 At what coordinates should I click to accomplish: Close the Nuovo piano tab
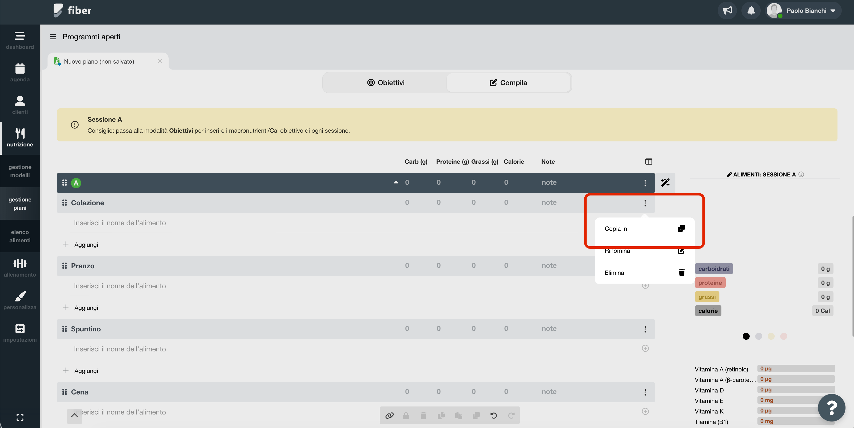[x=160, y=61]
